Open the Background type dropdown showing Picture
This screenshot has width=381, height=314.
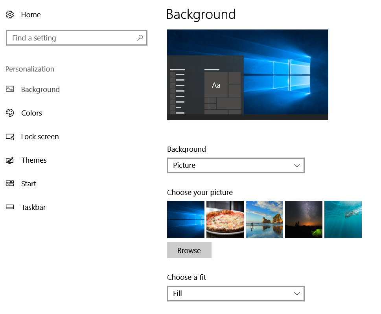[236, 165]
